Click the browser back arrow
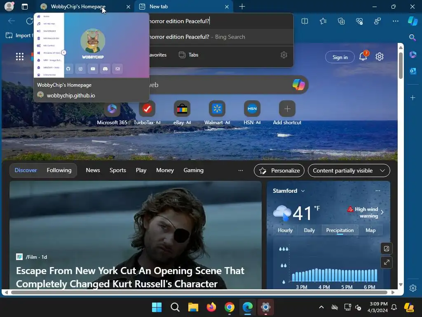Screen dimensions: 422x317 (x=12, y=21)
